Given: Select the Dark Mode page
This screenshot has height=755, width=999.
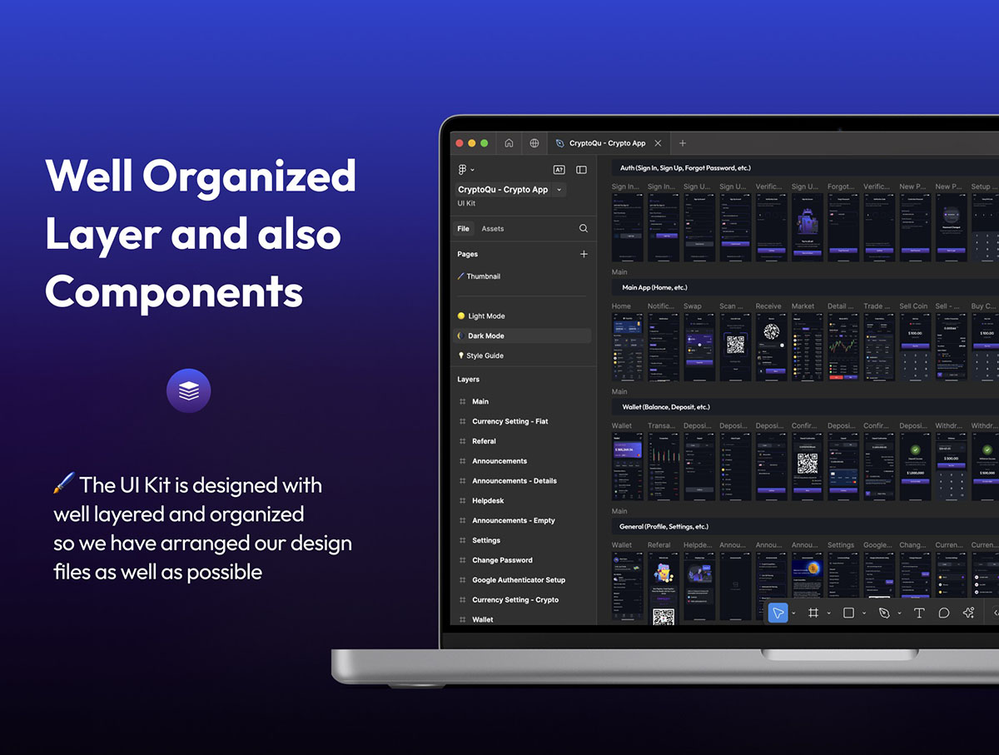Looking at the screenshot, I should pyautogui.click(x=522, y=335).
